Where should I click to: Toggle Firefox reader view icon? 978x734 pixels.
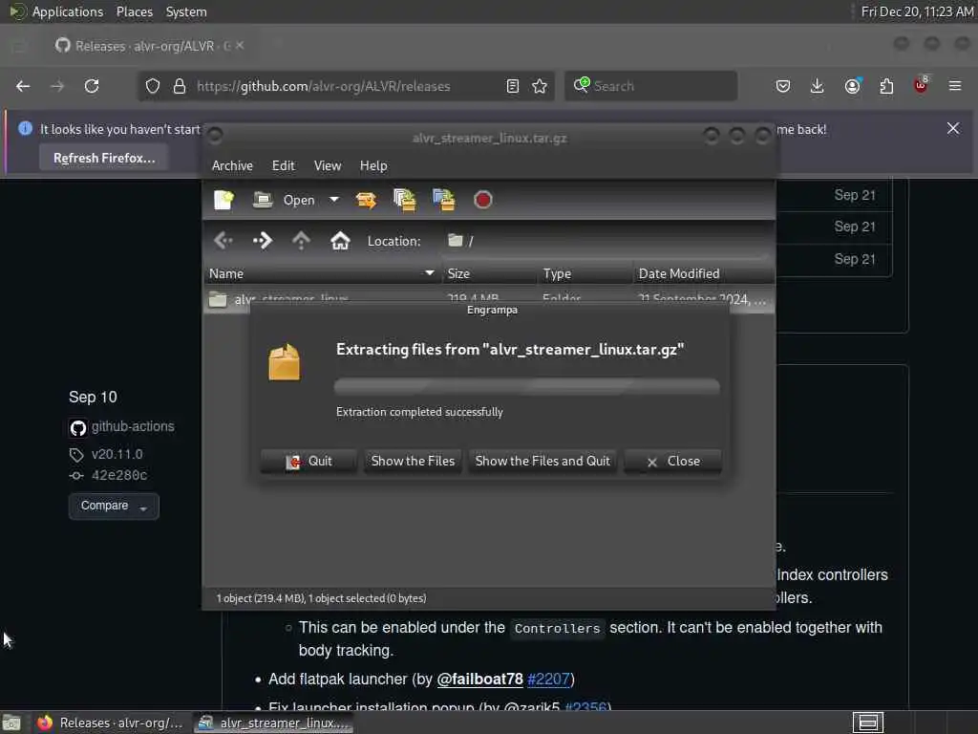point(513,86)
